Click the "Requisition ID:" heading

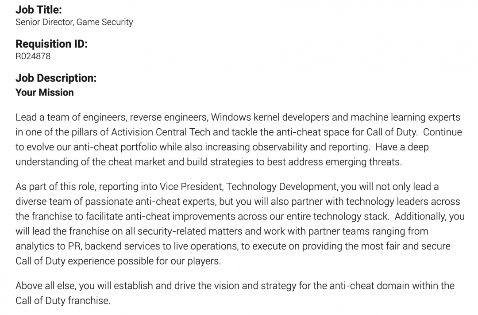click(51, 44)
